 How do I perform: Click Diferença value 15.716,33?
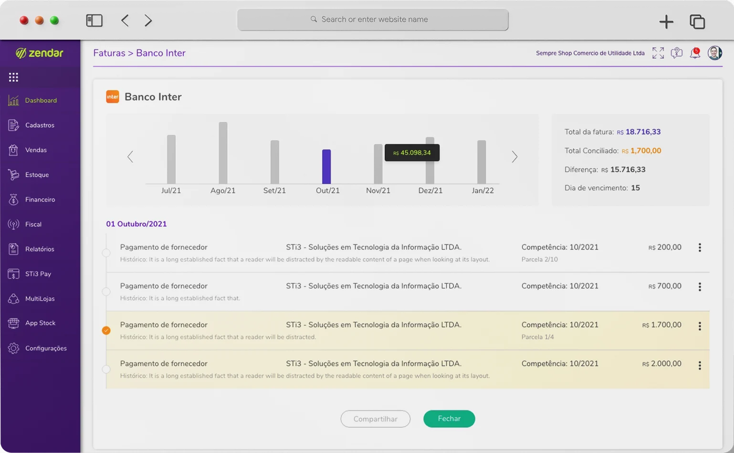coord(628,169)
